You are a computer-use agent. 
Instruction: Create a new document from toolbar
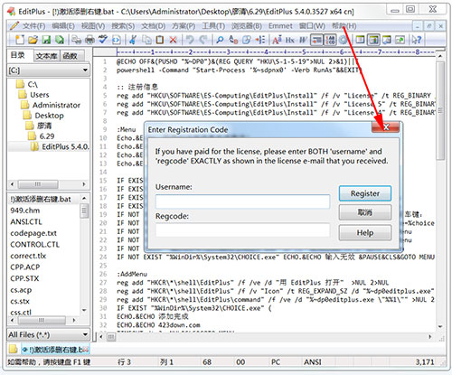tap(20, 40)
